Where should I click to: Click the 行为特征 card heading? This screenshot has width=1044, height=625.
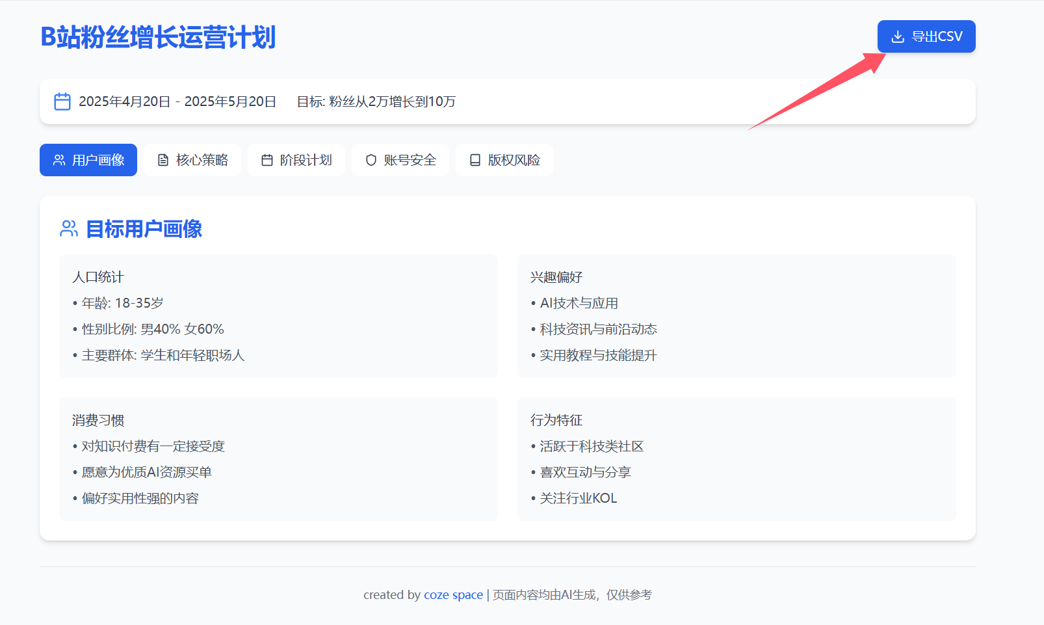(x=556, y=420)
